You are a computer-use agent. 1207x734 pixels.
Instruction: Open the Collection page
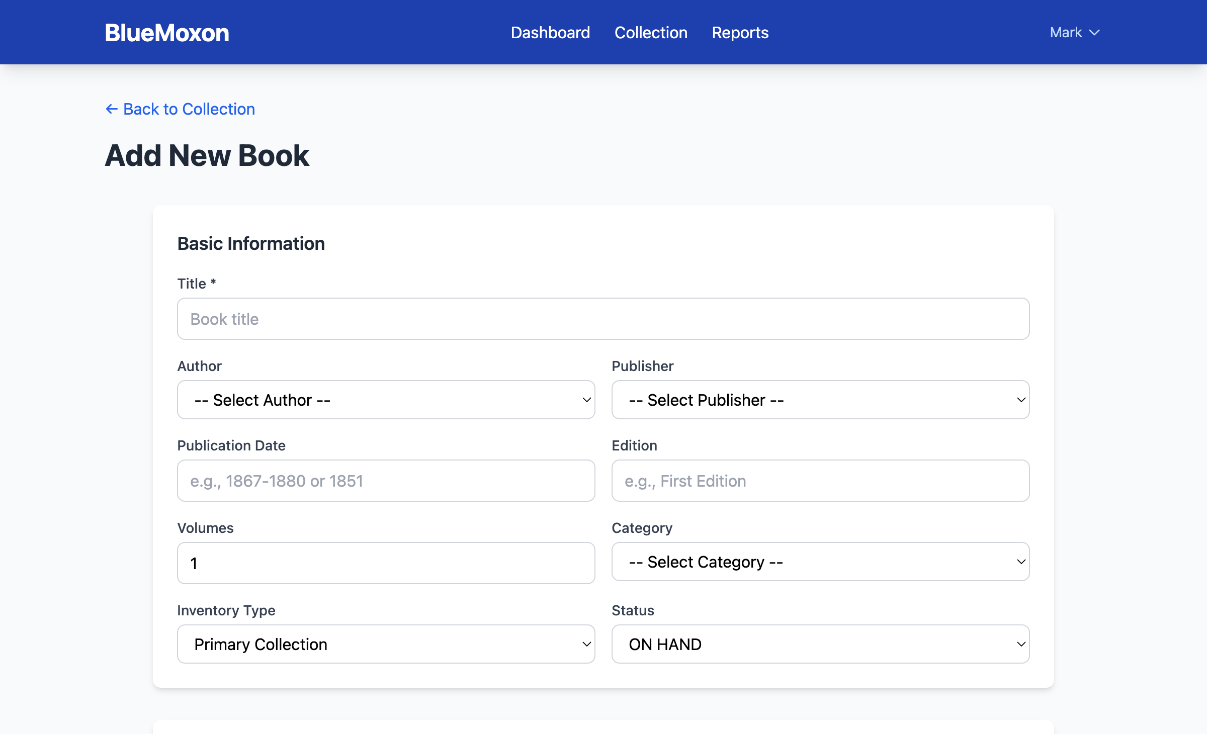point(651,32)
